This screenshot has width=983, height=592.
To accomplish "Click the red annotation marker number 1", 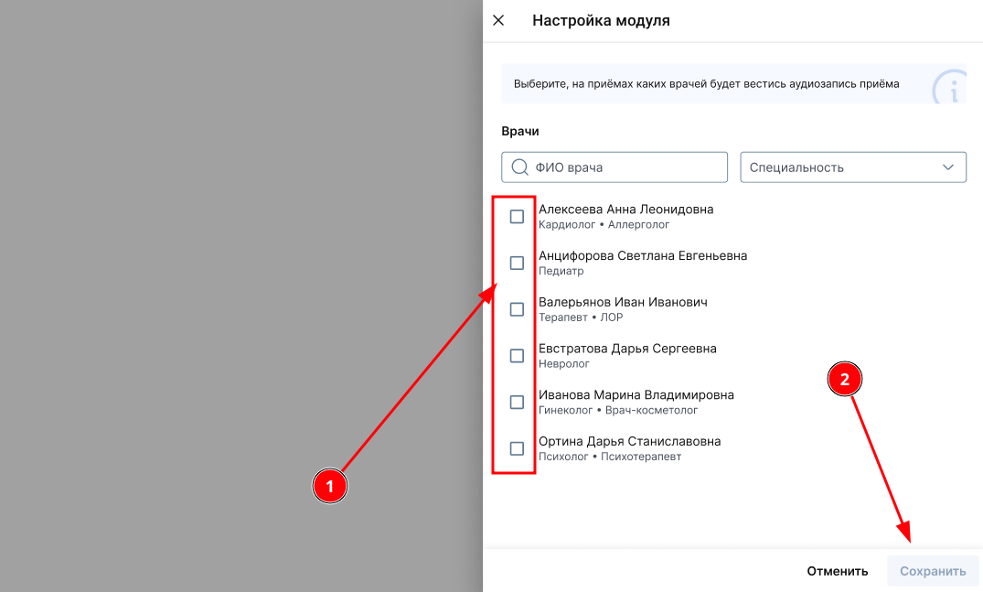I will (x=330, y=487).
